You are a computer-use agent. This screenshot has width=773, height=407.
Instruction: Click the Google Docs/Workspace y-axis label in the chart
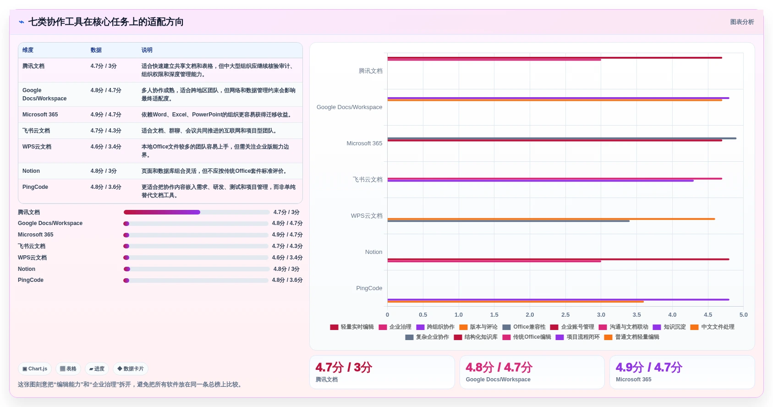[x=349, y=107]
